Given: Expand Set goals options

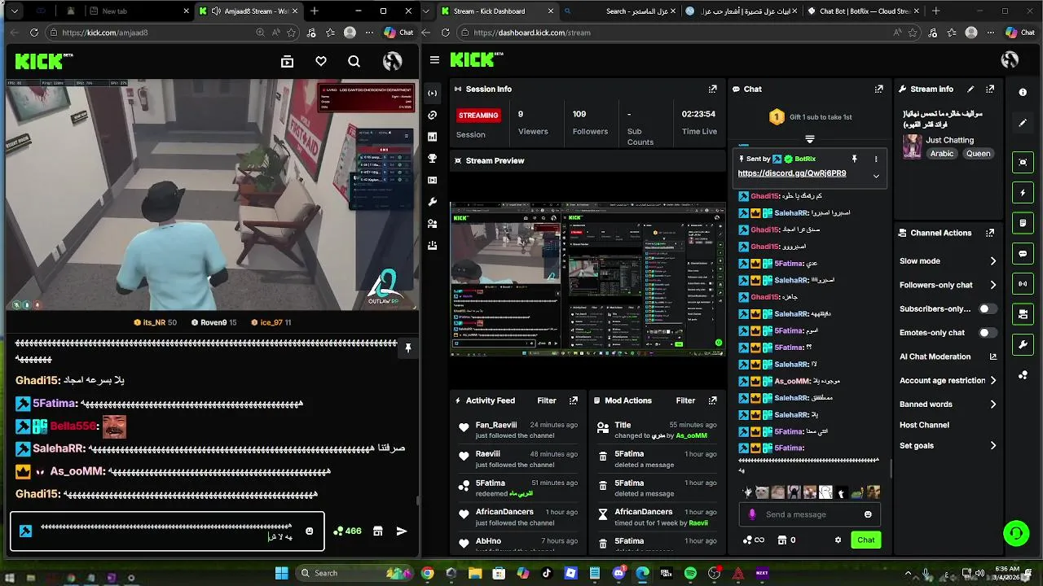Looking at the screenshot, I should [992, 445].
